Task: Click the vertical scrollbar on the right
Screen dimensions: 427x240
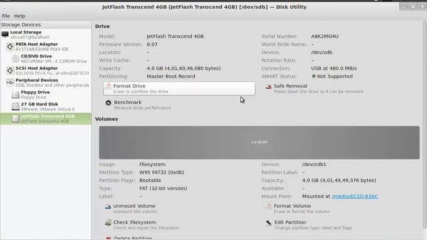Action: (424, 125)
